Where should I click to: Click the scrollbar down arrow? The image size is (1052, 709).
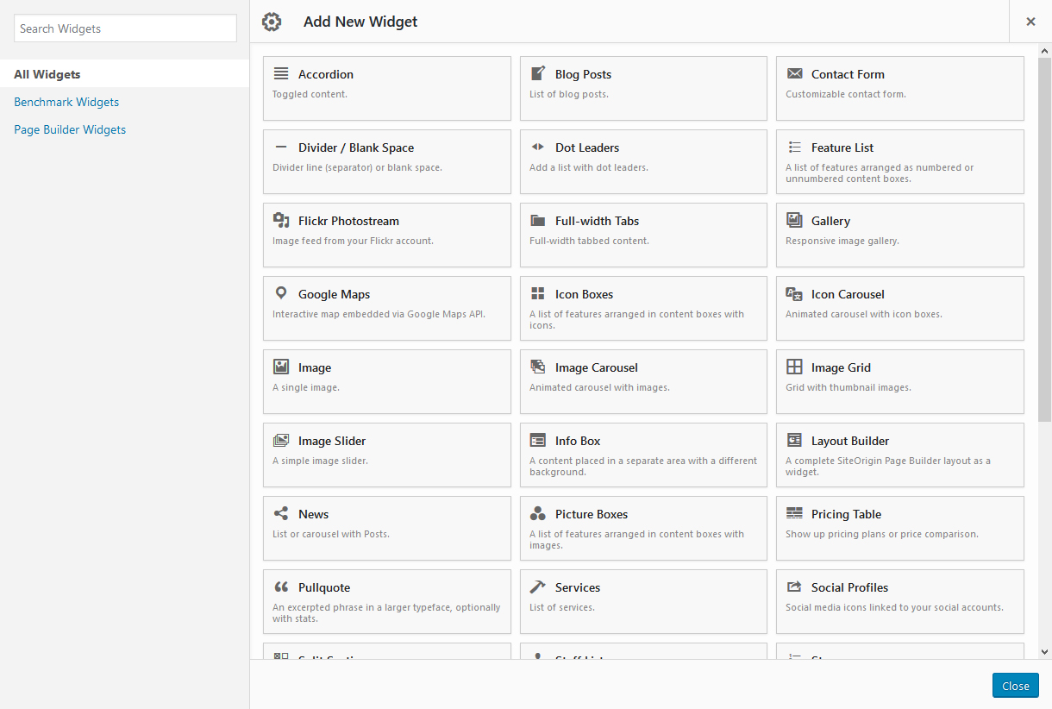pyautogui.click(x=1045, y=652)
